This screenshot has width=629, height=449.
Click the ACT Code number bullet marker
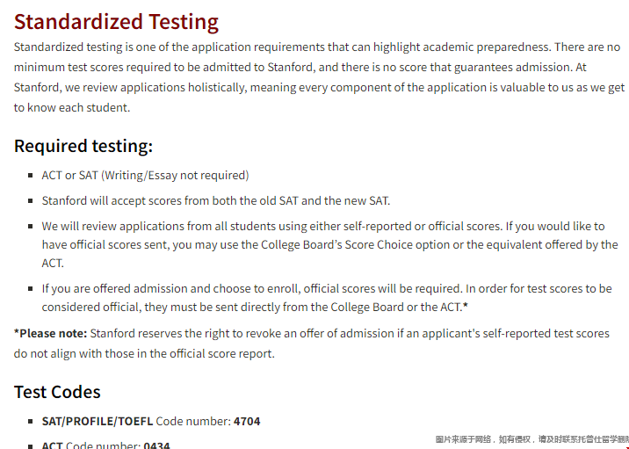pos(31,445)
